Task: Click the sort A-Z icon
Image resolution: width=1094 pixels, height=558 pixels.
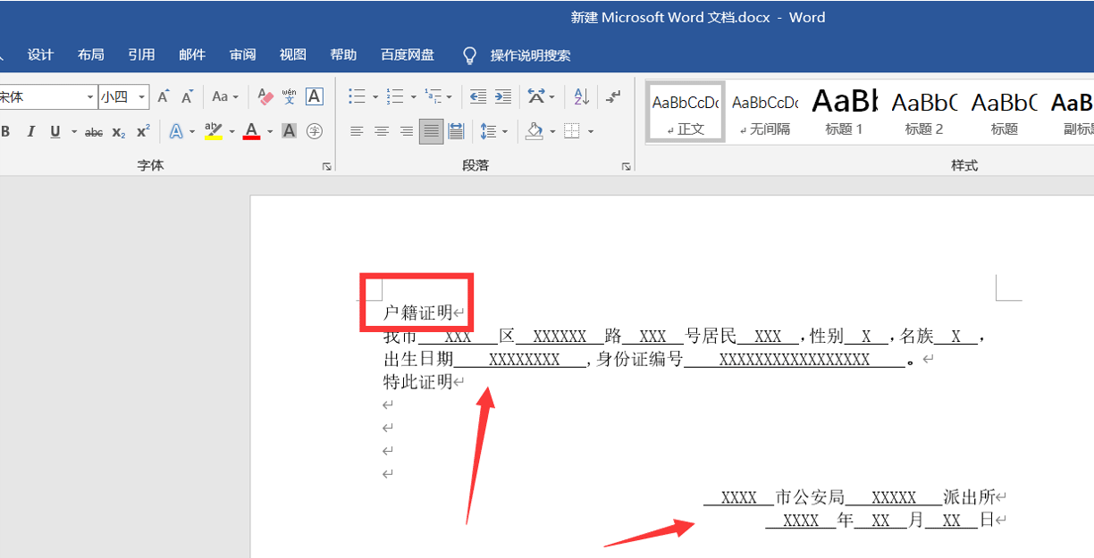Action: (x=581, y=96)
